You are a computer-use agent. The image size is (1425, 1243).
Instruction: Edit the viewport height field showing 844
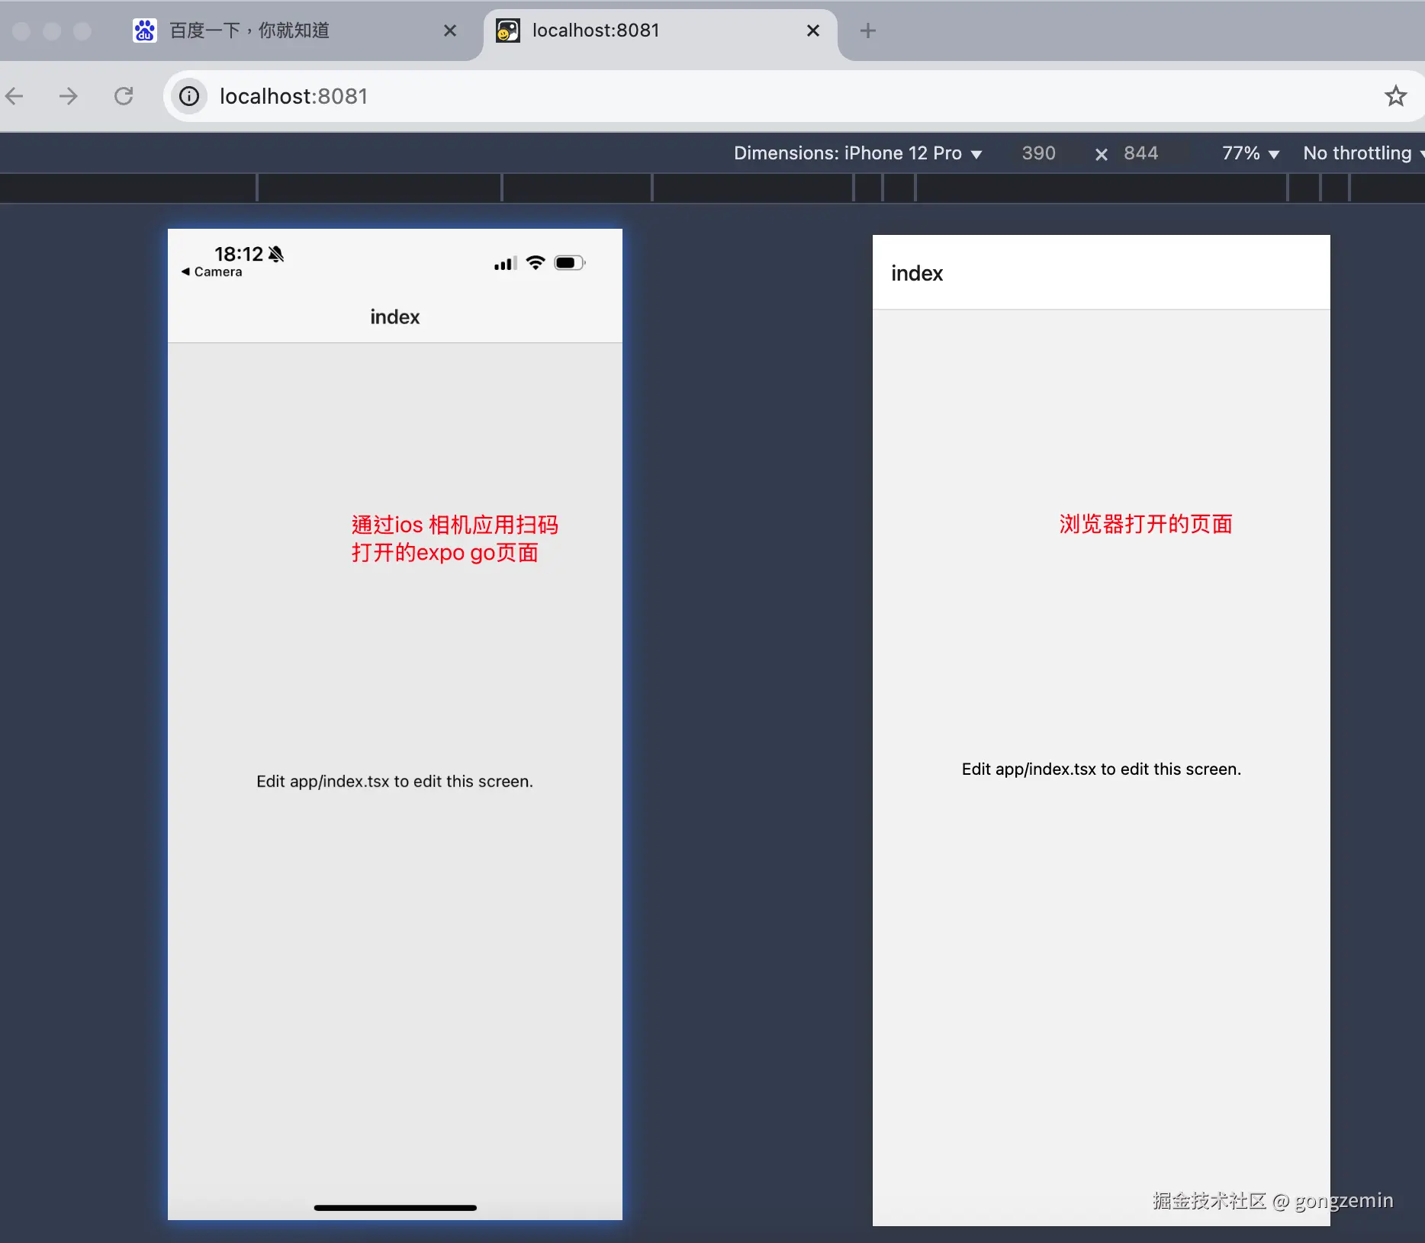click(x=1141, y=153)
